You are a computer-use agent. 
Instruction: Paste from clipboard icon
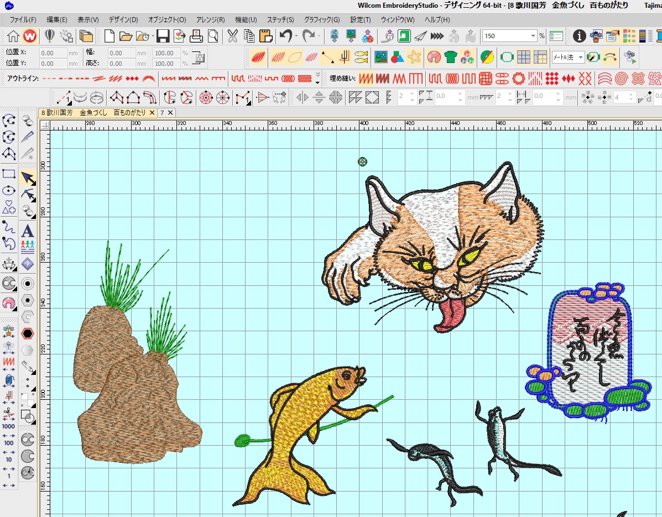[x=265, y=36]
